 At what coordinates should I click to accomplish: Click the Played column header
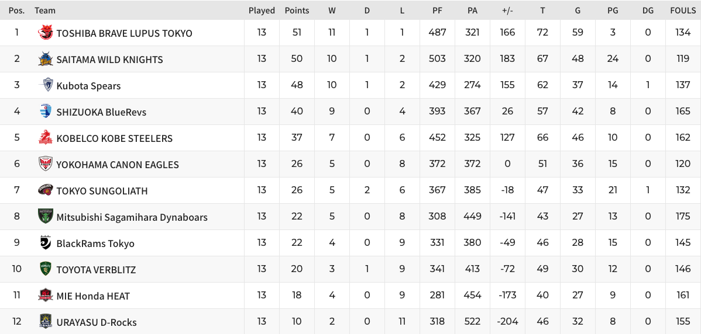click(x=262, y=11)
